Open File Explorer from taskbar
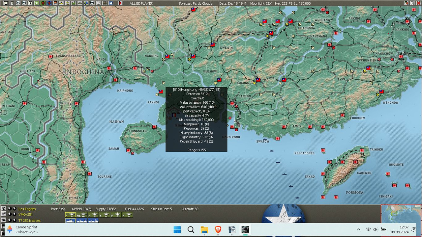Screen dimensions: 422x237 pyautogui.click(x=204, y=229)
